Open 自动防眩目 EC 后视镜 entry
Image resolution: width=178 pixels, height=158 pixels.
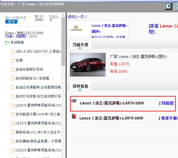click(x=32, y=78)
